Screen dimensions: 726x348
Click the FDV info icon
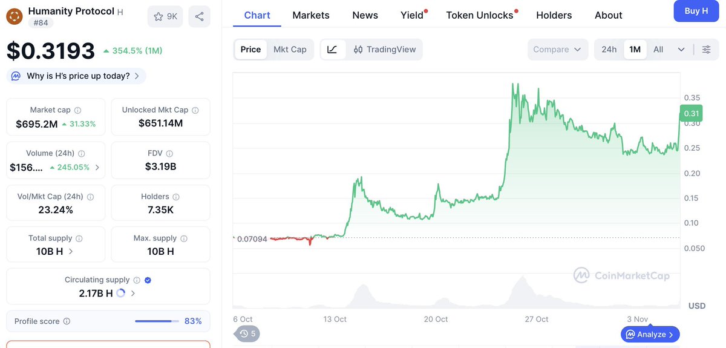click(170, 154)
